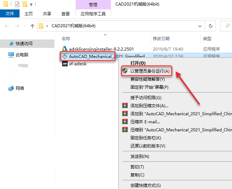Choose 兼容性疑难解答(Y) menu entry
232x189 pixels.
pos(148,79)
